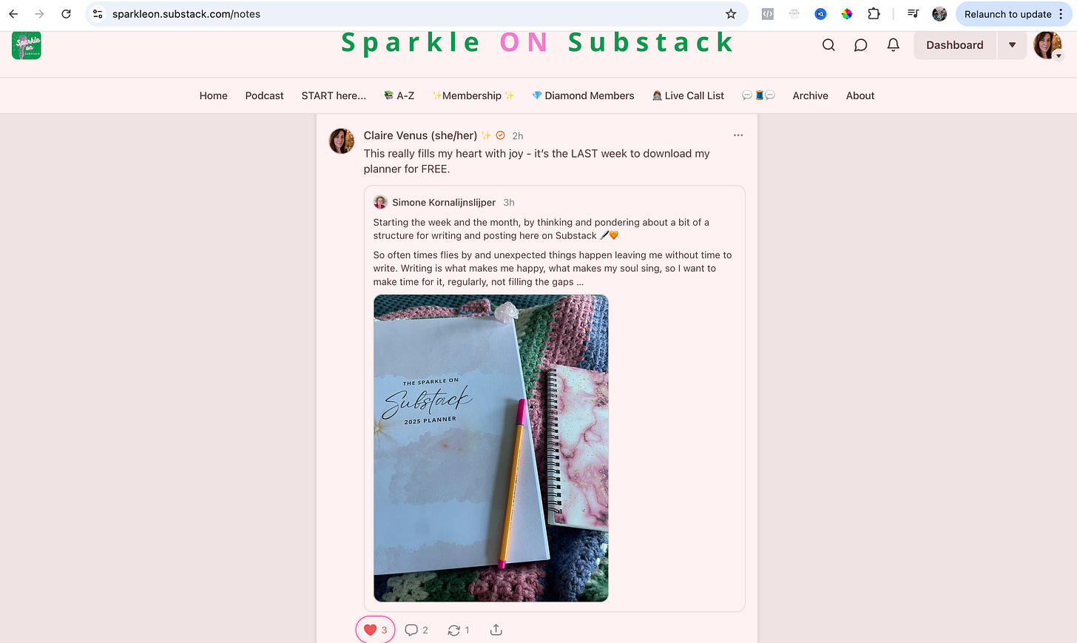Image resolution: width=1077 pixels, height=643 pixels.
Task: Open the Chrome extensions puzzle icon
Action: point(874,14)
